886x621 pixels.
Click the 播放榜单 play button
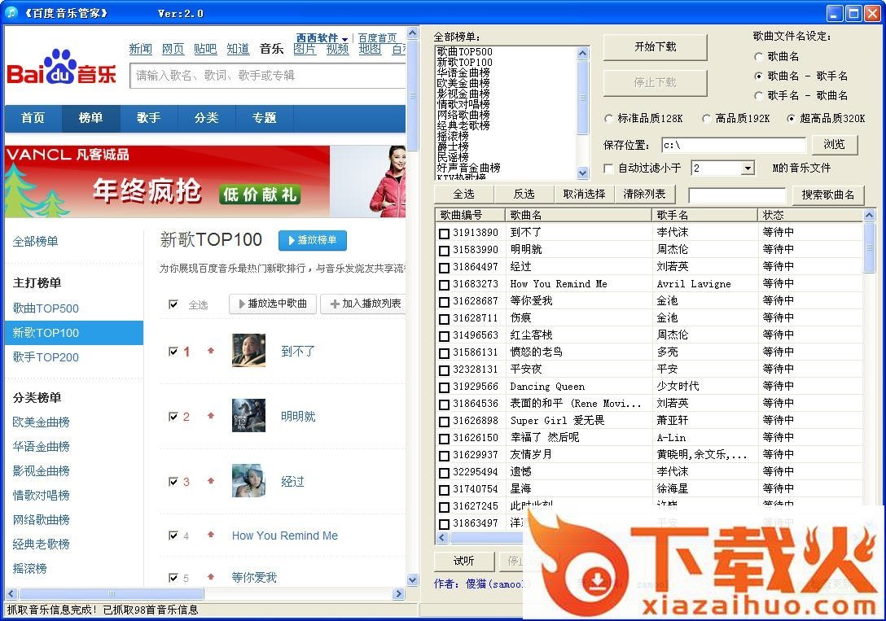point(313,240)
